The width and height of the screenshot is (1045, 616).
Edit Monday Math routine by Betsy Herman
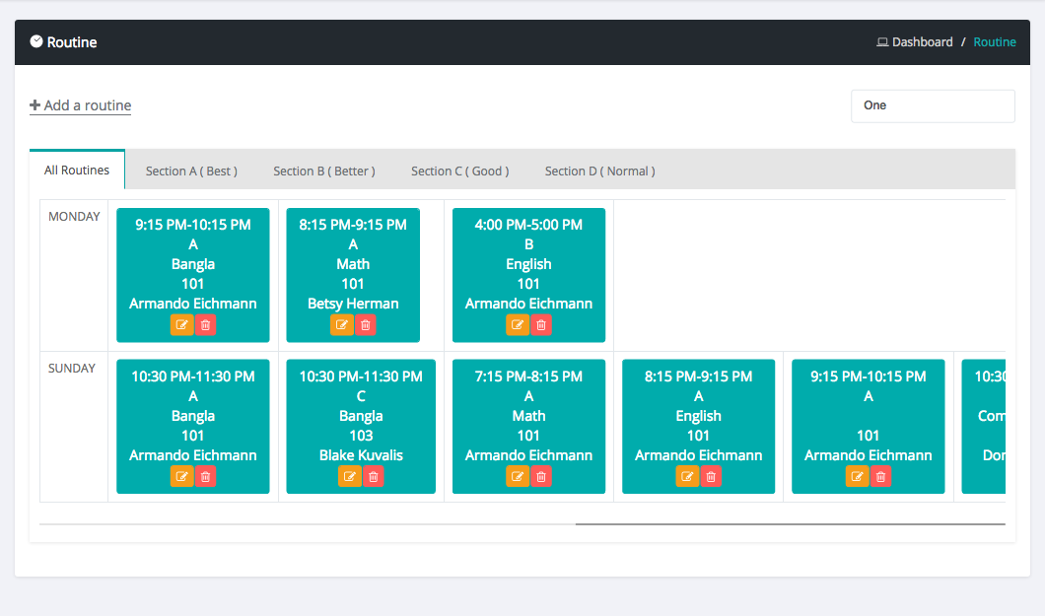point(342,325)
